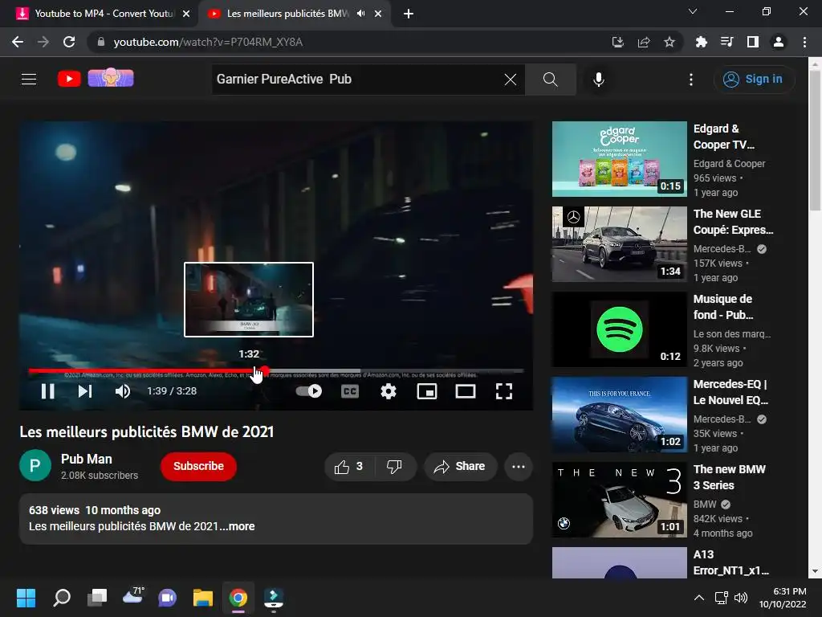
Task: Open File Explorer from taskbar
Action: 203,598
